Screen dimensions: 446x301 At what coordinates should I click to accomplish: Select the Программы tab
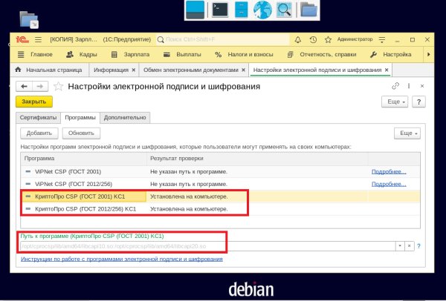coord(80,117)
